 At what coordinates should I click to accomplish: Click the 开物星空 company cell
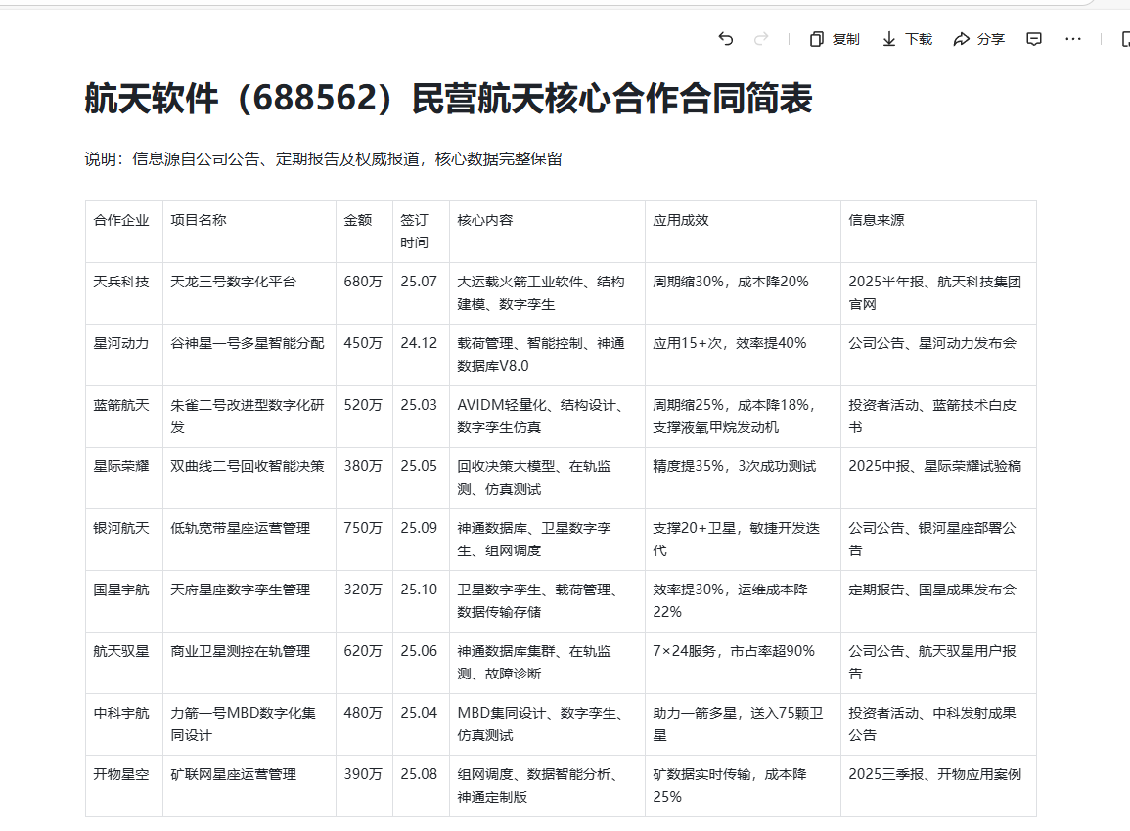click(124, 786)
